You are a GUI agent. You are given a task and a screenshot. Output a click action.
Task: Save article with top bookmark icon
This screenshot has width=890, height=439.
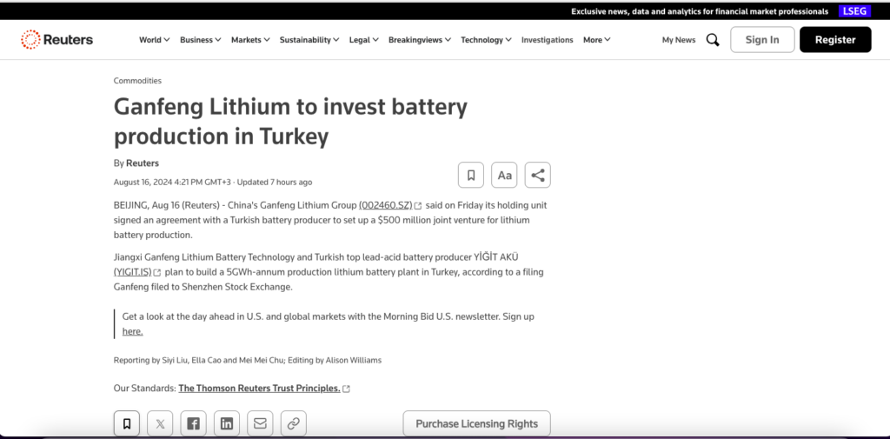(x=470, y=175)
